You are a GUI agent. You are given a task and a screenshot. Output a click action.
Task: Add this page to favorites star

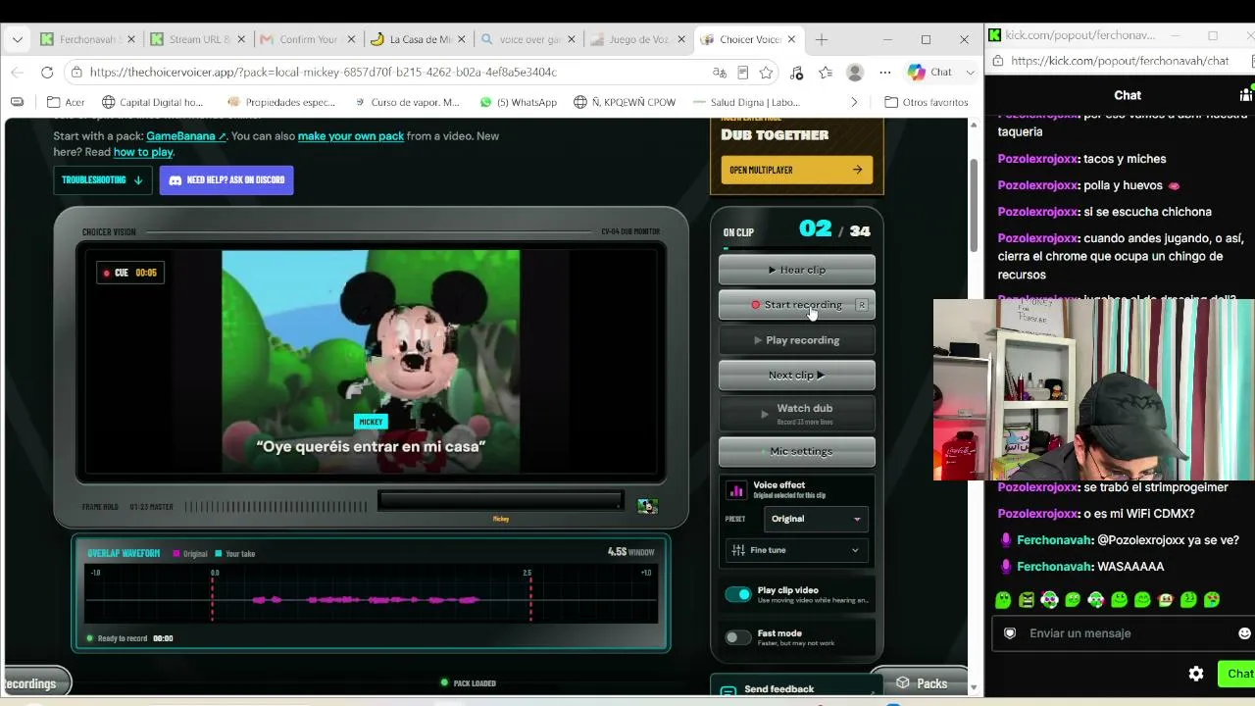[x=767, y=72]
